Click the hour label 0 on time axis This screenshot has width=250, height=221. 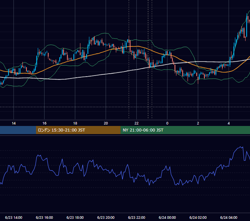tap(167, 123)
